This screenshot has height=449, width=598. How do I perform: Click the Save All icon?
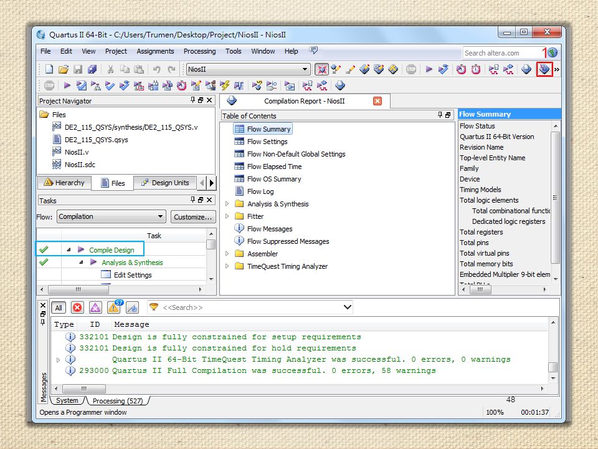92,69
